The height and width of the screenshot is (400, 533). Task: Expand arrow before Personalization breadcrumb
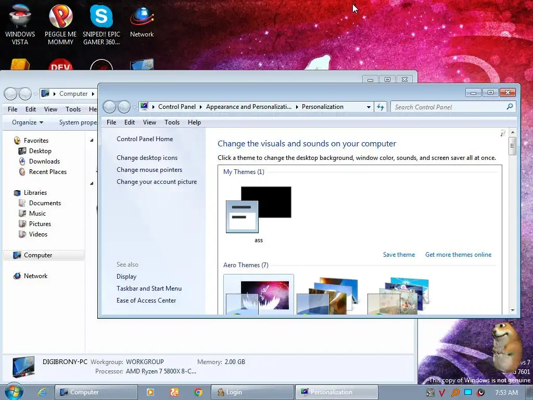click(x=297, y=107)
